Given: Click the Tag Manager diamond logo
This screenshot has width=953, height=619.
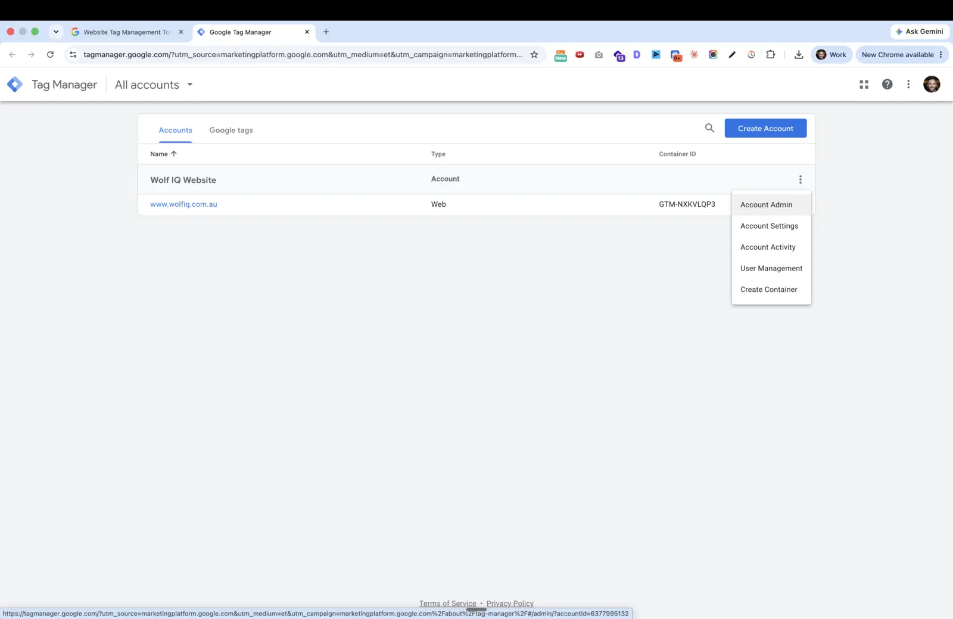Looking at the screenshot, I should coord(15,85).
